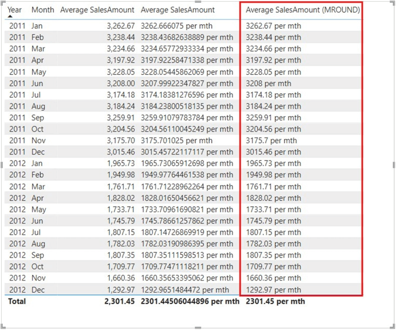Click the total 2301.44506044896 per mth
This screenshot has height=330, width=396.
(x=190, y=301)
